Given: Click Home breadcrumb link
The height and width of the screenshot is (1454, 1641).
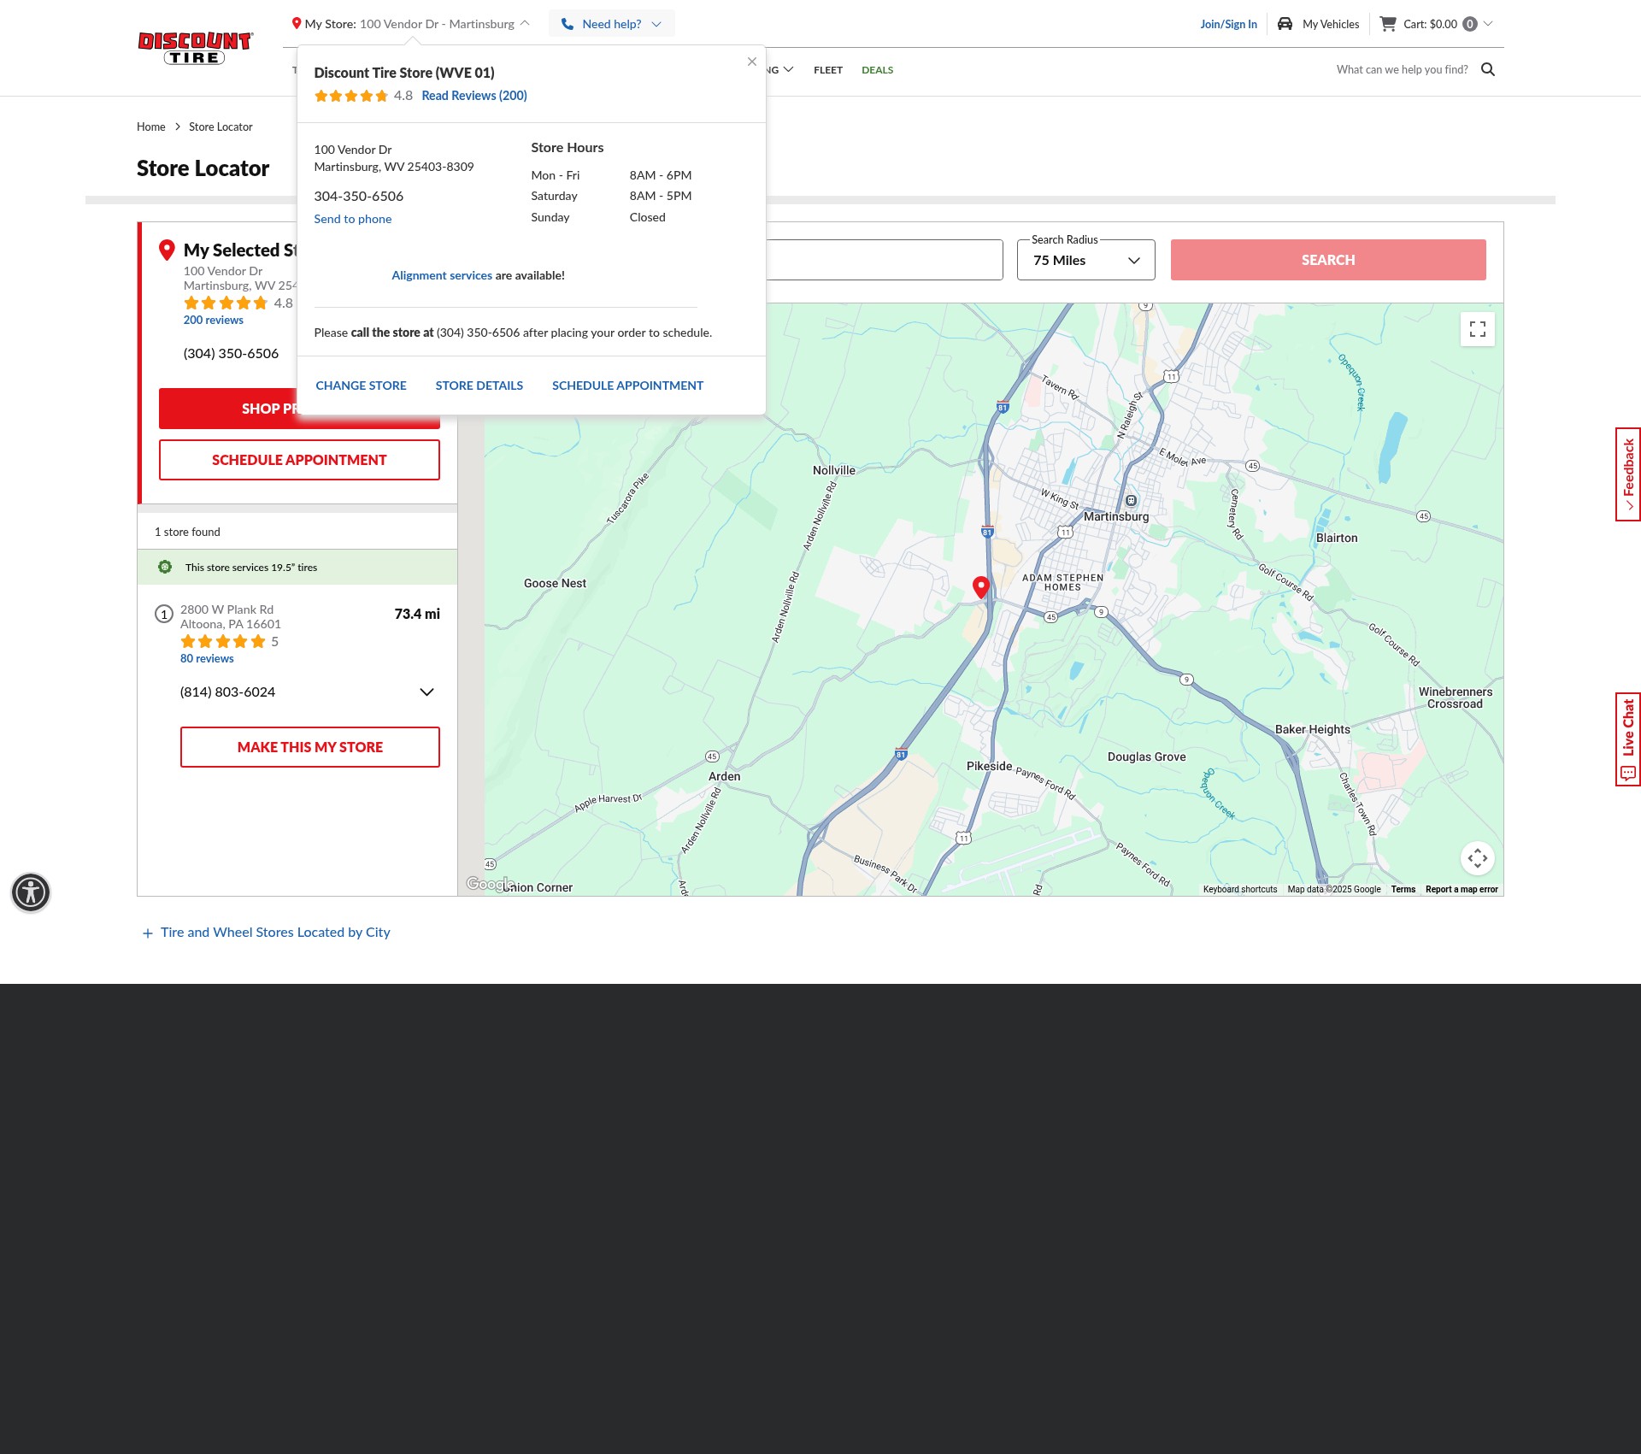Looking at the screenshot, I should [150, 127].
